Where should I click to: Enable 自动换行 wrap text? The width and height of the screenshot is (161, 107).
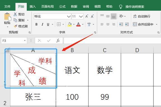pos(142,16)
